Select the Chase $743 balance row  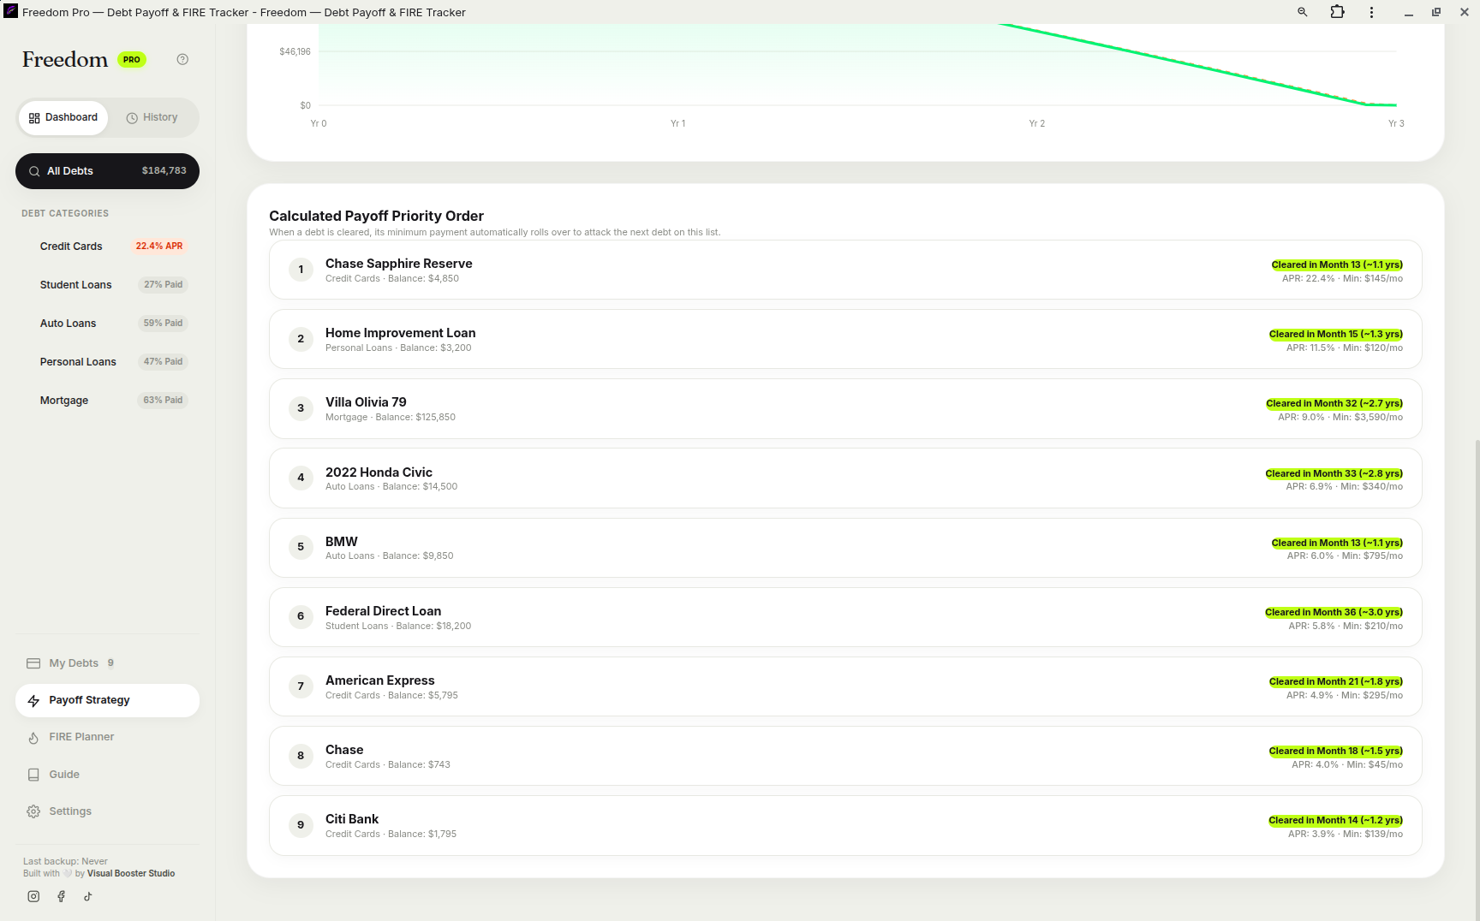click(x=845, y=756)
